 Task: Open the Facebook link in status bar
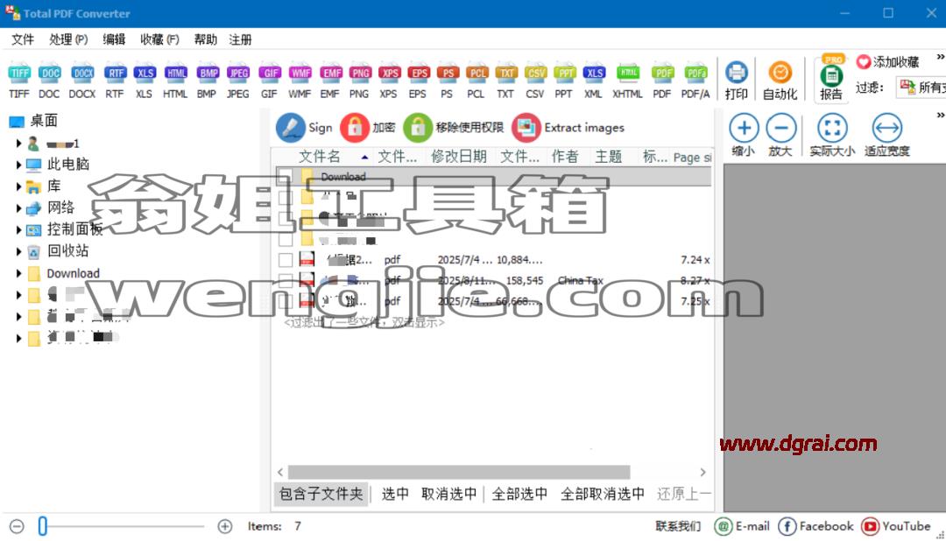pos(815,526)
